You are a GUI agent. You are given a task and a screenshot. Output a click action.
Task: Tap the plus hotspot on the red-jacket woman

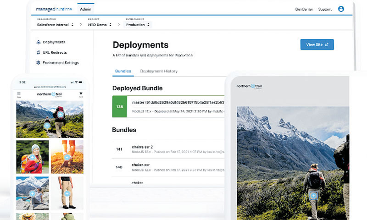[x=33, y=158]
